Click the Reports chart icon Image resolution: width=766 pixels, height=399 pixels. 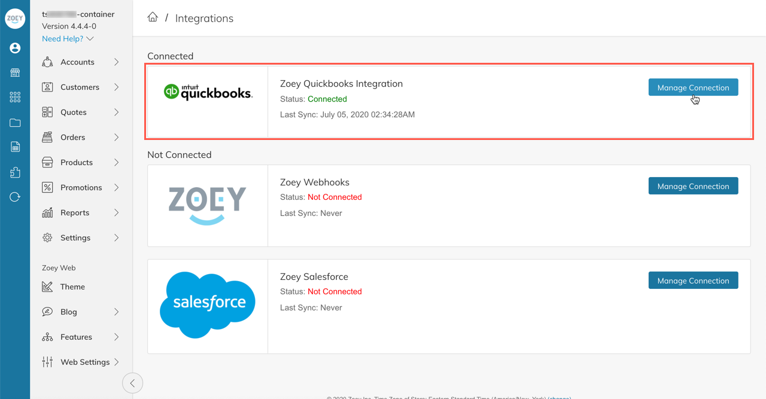[x=47, y=212]
